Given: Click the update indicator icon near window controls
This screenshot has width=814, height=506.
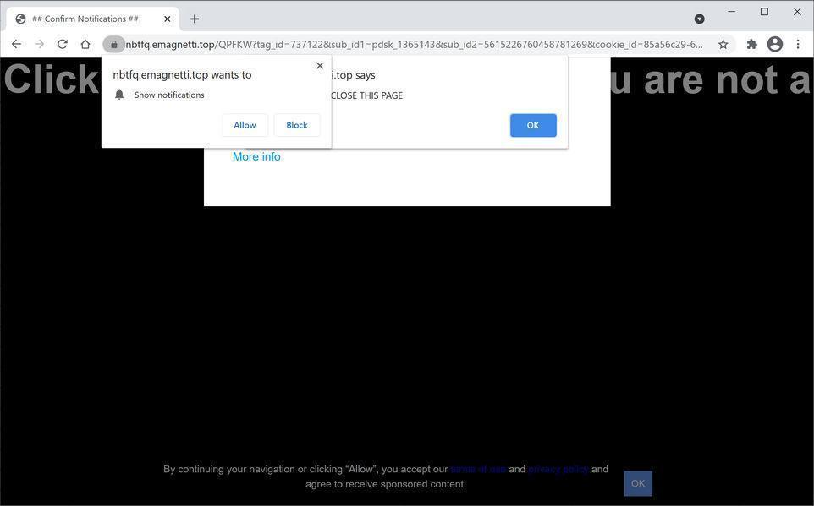Looking at the screenshot, I should pyautogui.click(x=699, y=19).
